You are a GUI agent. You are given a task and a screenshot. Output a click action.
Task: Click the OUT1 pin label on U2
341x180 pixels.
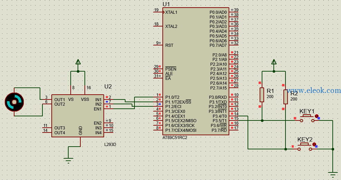tap(60, 100)
